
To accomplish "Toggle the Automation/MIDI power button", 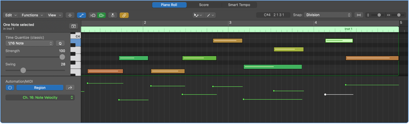I will click(10, 88).
